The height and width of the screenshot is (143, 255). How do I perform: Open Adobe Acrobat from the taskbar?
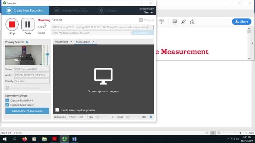pos(54,139)
